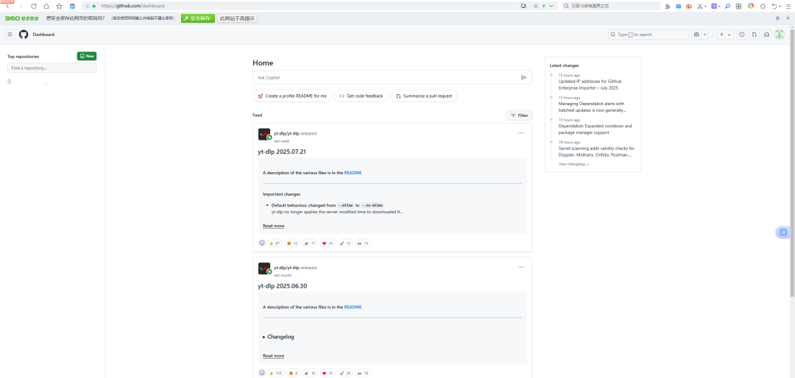Click the Find a repository input field

click(x=52, y=68)
